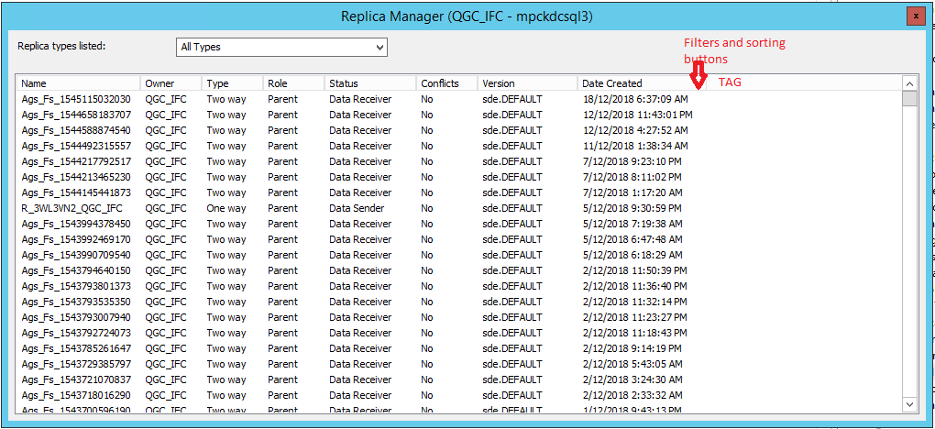The image size is (935, 429).
Task: Click date 2/12/2018 11:36:40 PM
Action: [x=635, y=286]
